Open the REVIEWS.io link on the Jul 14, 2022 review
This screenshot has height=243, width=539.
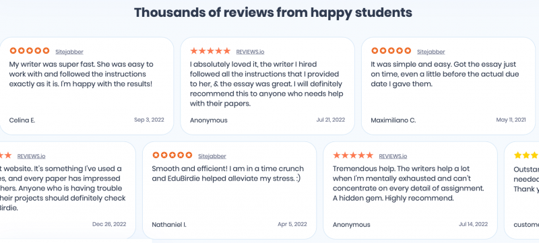click(393, 156)
